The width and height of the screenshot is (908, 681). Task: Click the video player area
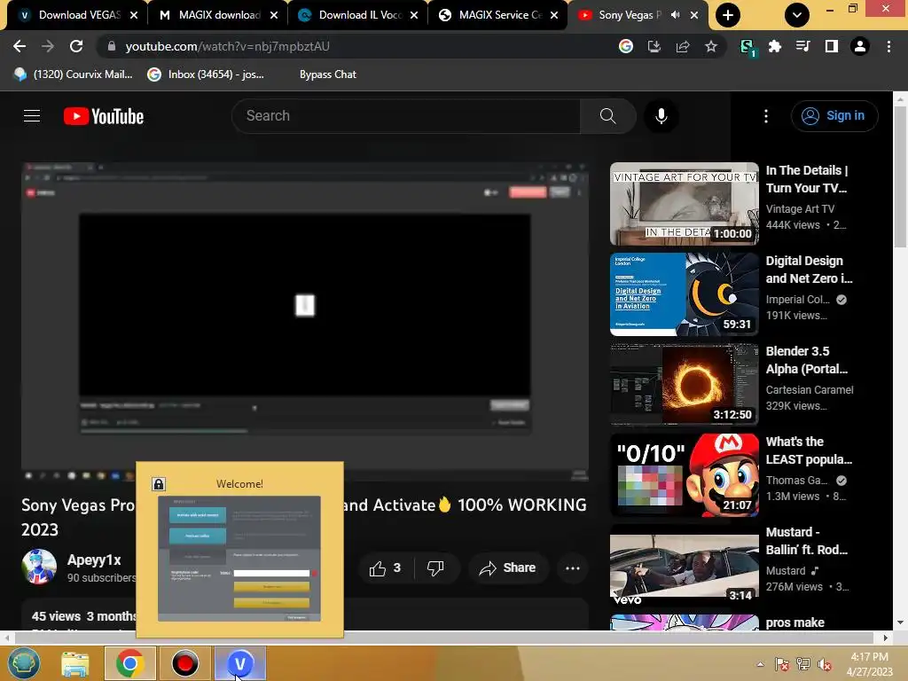pos(305,321)
